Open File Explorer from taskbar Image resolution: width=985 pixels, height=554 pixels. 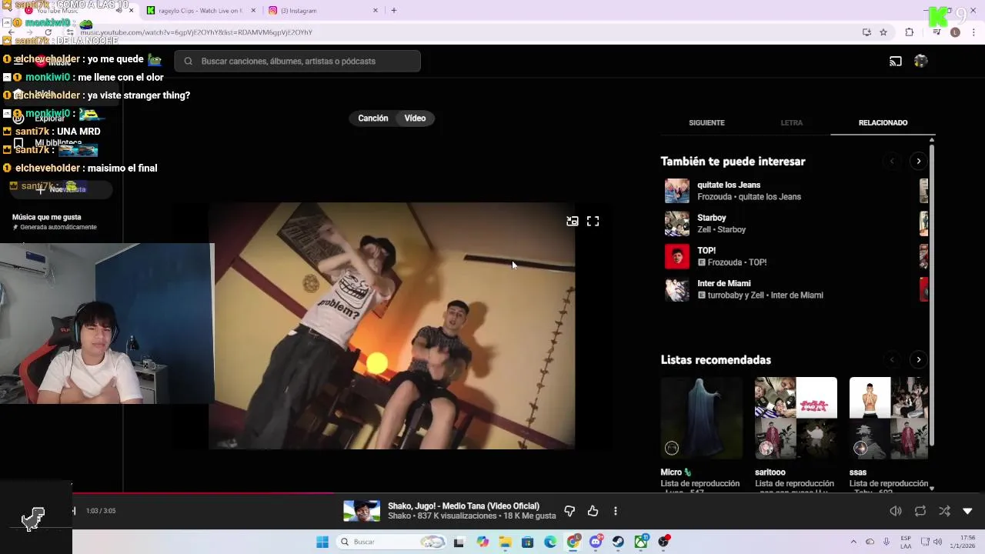click(x=505, y=542)
